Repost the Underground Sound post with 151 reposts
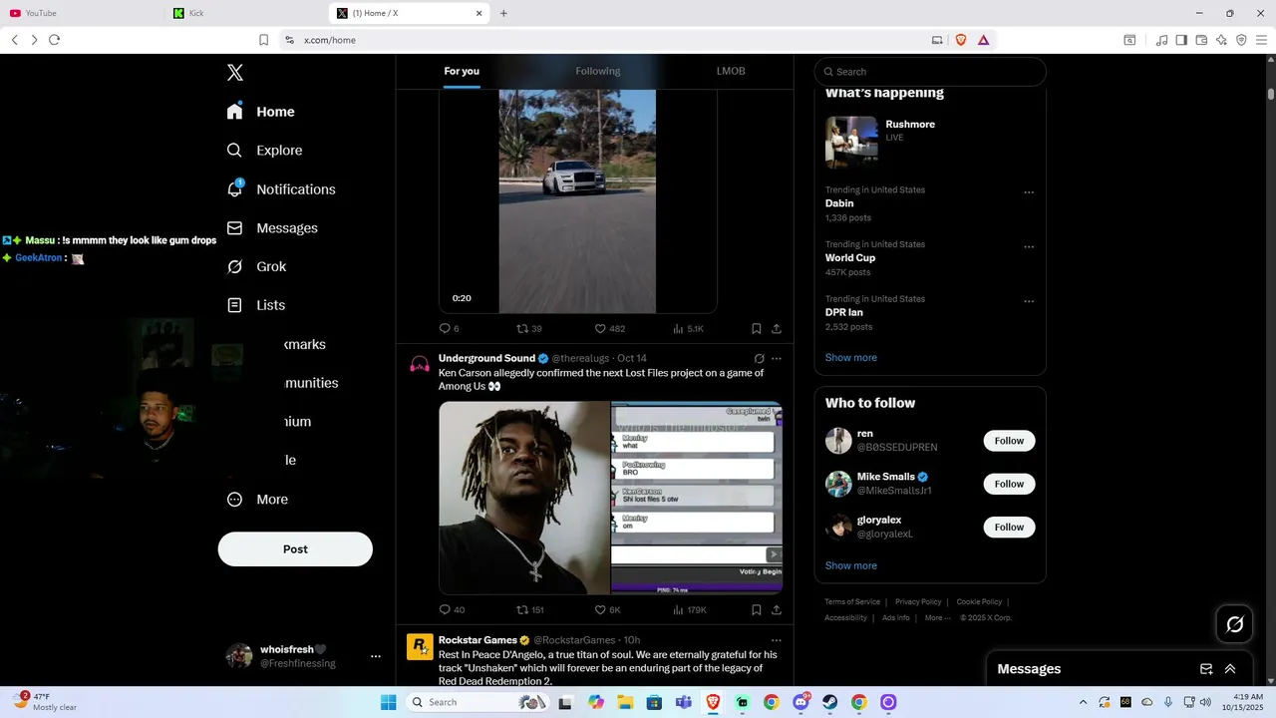Image resolution: width=1276 pixels, height=718 pixels. coord(522,610)
